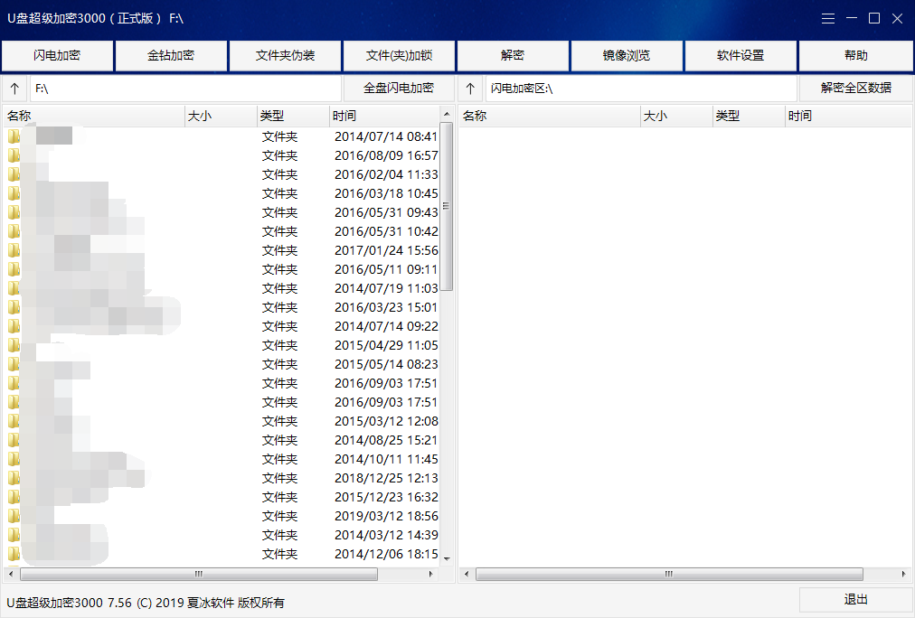Viewport: 915px width, 618px height.
Task: Sort right pane by 名称 column
Action: pyautogui.click(x=550, y=116)
